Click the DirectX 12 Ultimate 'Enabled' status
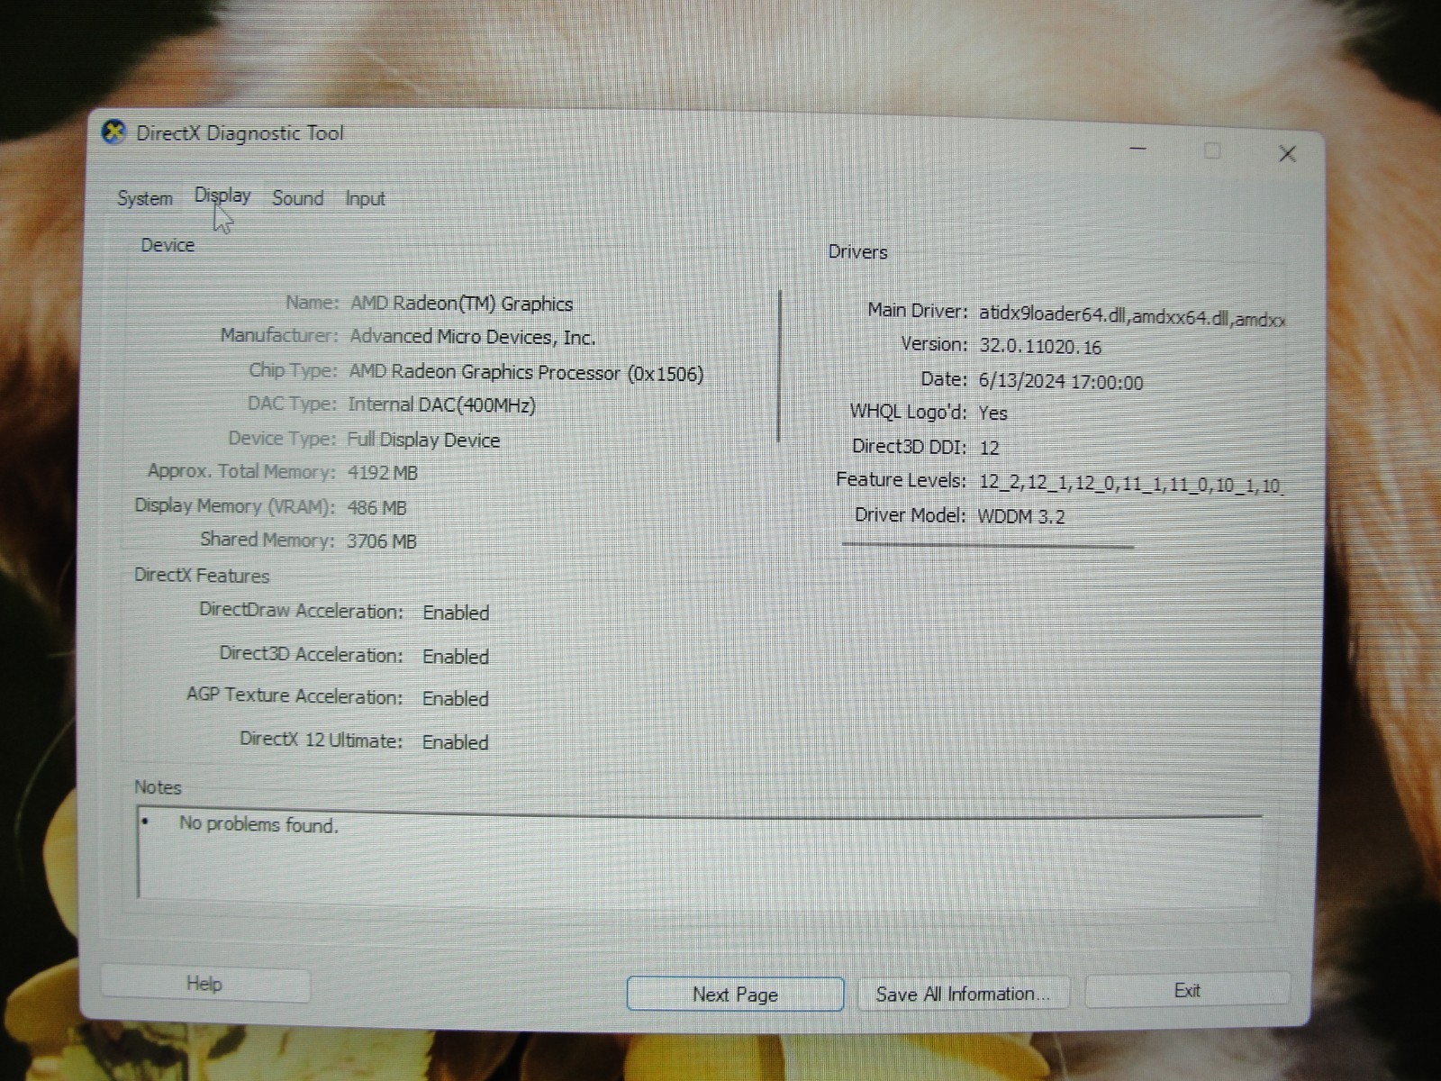Screen dimensions: 1441x1081 pos(456,742)
